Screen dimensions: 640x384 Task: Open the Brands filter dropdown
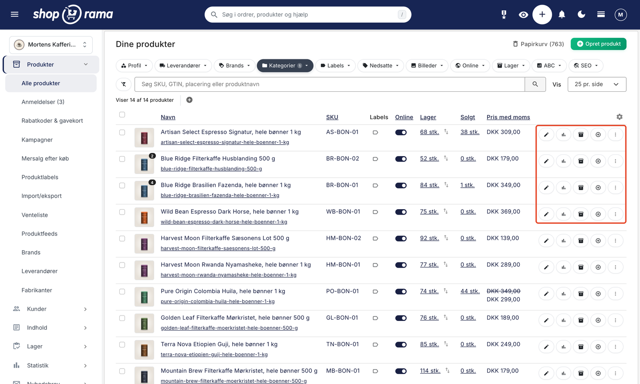(234, 66)
